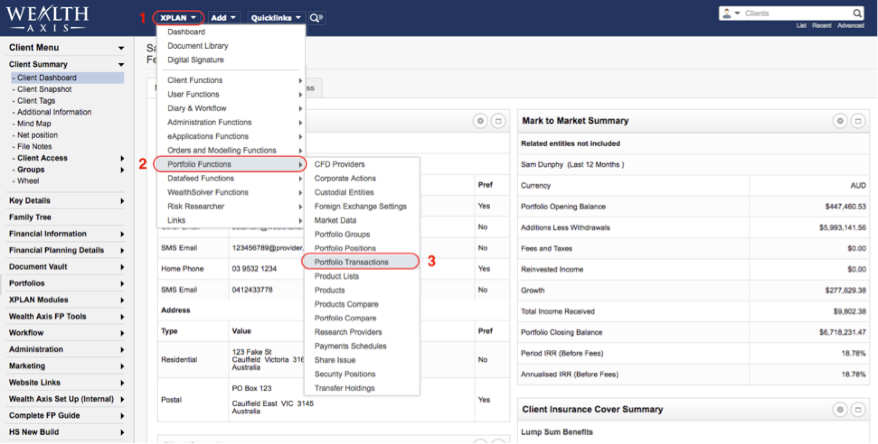
Task: Minimize the contact details panel
Action: 498,121
